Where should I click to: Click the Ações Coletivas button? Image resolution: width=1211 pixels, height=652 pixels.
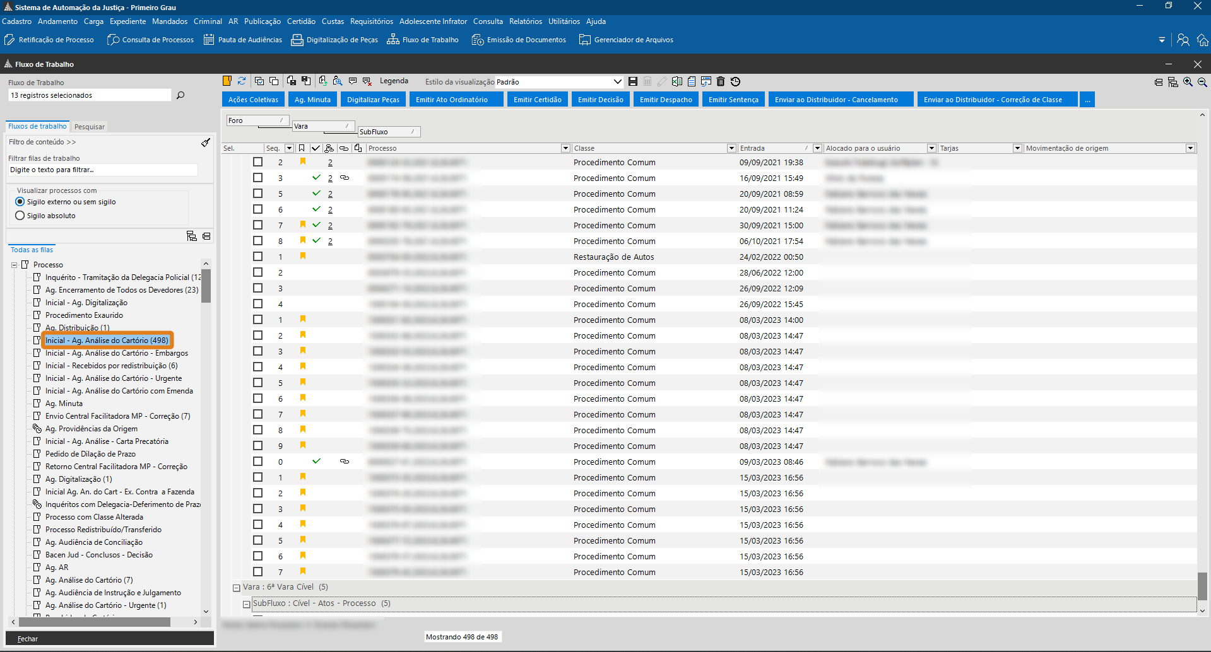point(253,100)
